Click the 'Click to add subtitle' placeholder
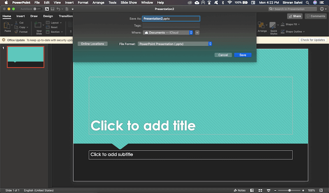This screenshot has width=329, height=193. click(191, 155)
